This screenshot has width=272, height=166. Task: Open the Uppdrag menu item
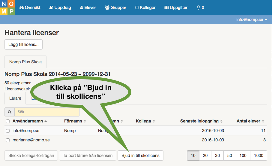pos(60,8)
